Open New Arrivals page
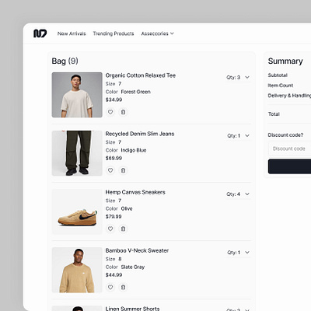Image resolution: width=311 pixels, height=311 pixels. coord(72,33)
